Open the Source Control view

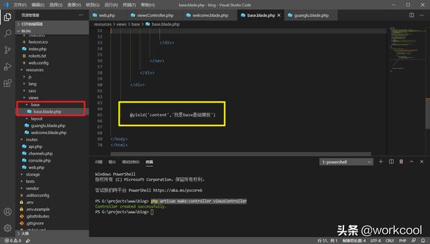point(7,50)
